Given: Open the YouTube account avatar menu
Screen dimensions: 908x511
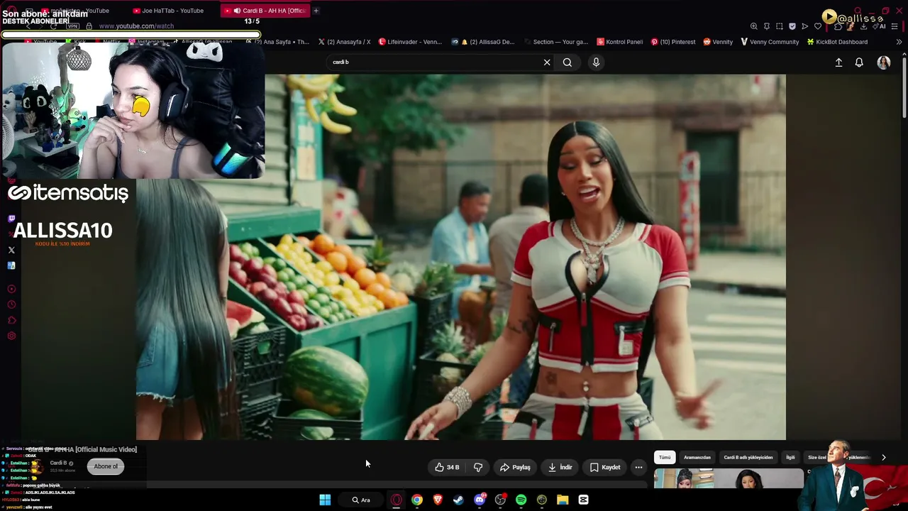Looking at the screenshot, I should (x=883, y=62).
